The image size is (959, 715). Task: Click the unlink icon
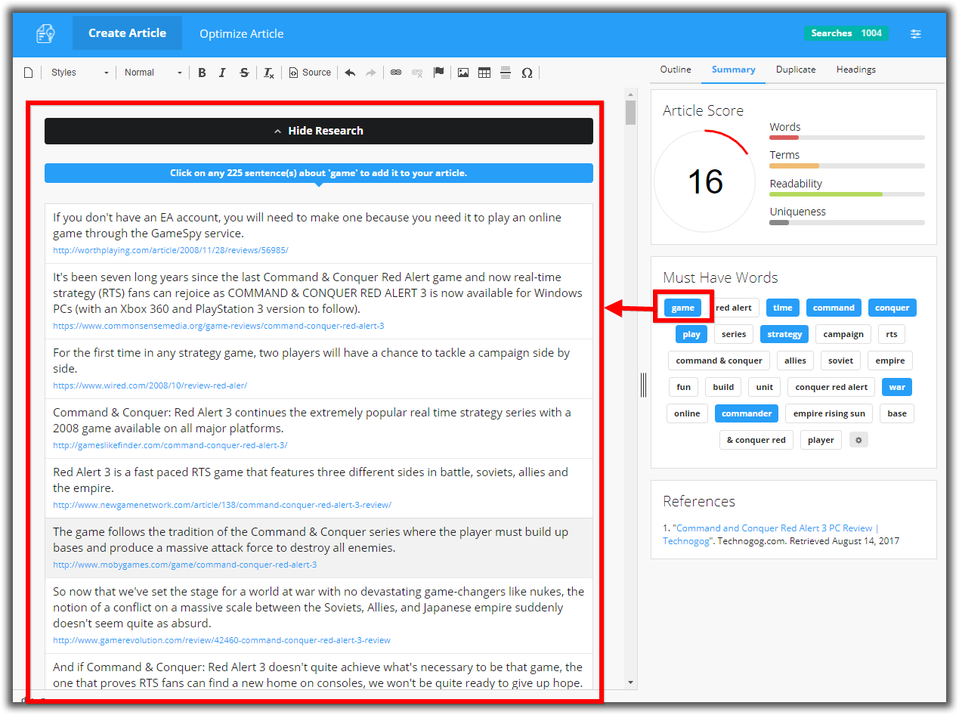tap(417, 73)
